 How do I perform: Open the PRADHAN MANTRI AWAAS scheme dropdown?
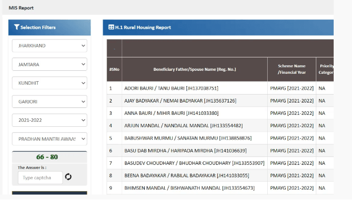tap(50, 139)
